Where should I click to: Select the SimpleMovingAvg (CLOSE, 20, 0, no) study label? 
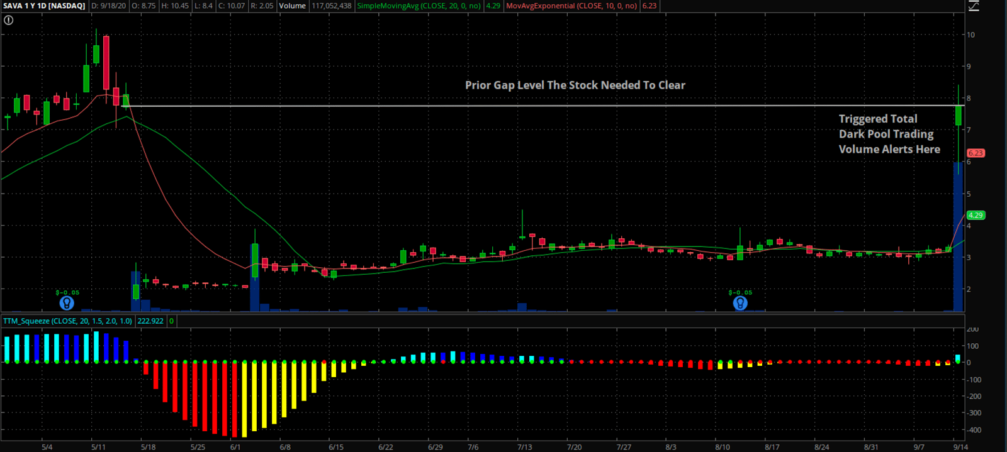click(419, 6)
